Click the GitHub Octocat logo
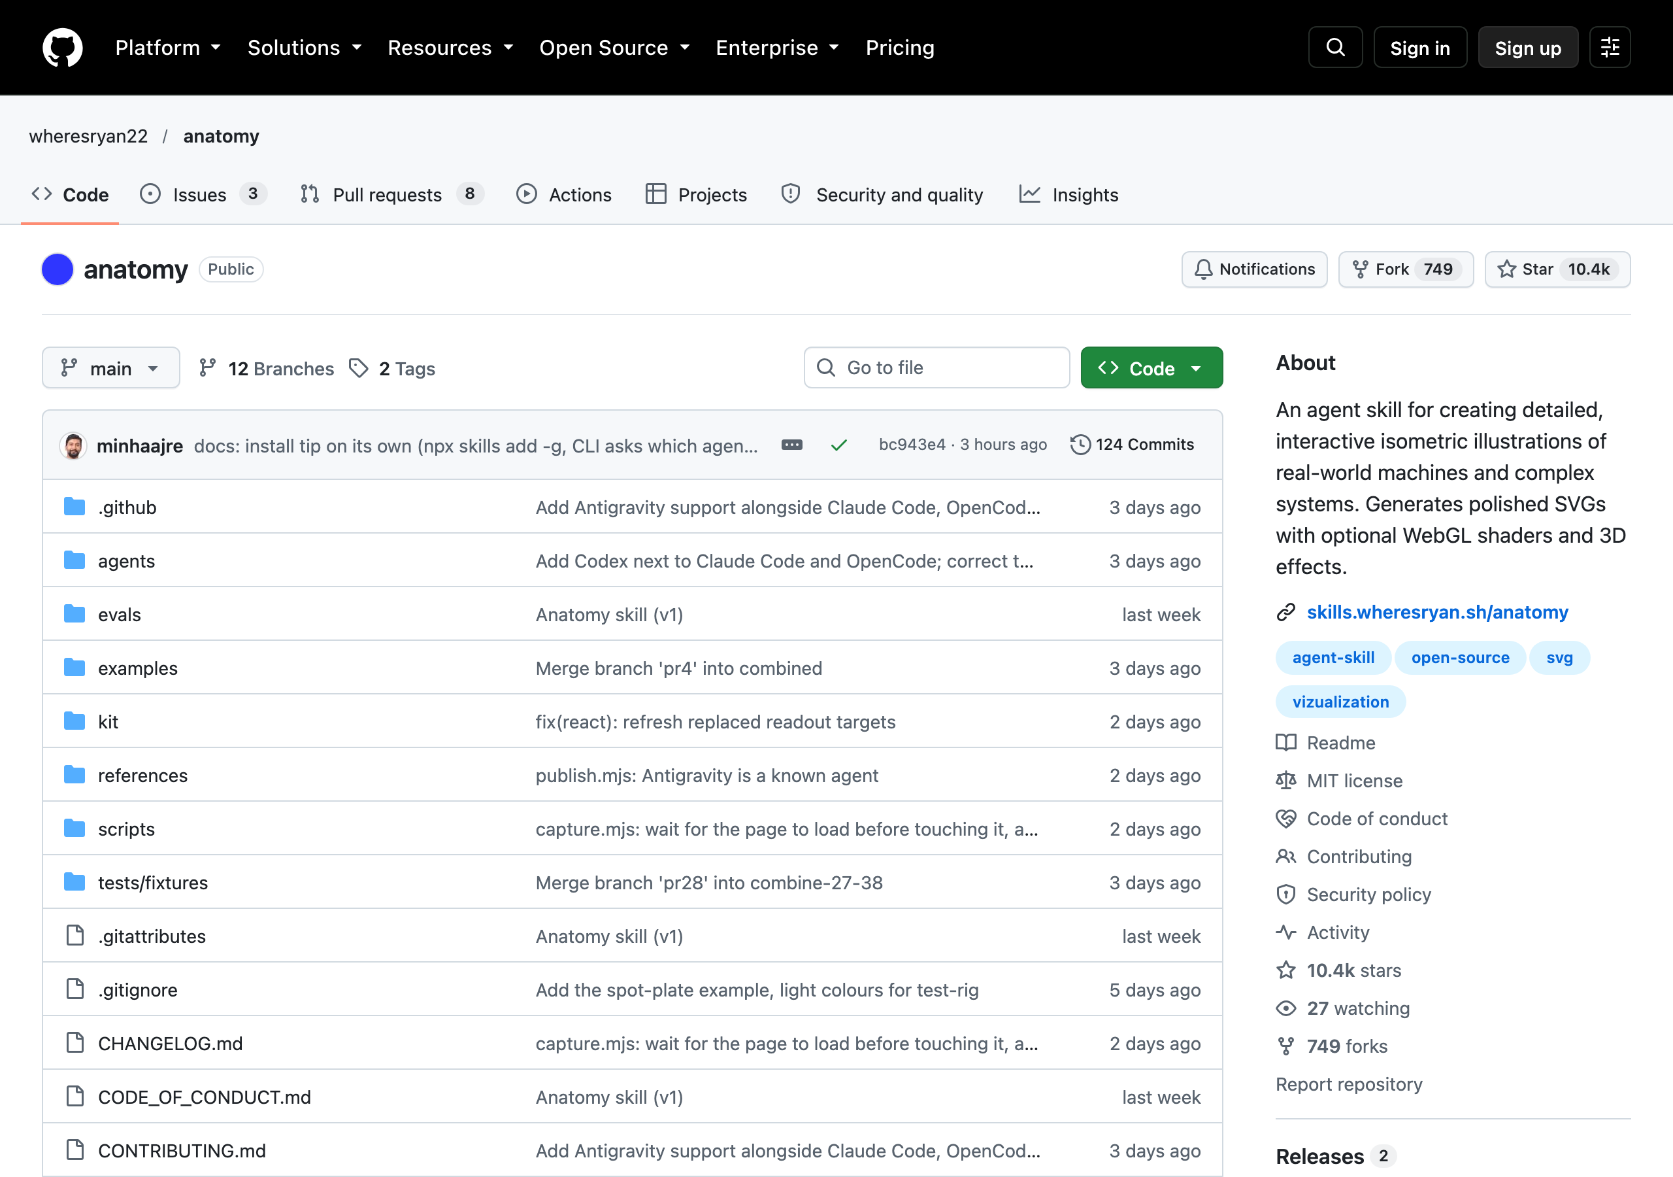 (x=63, y=48)
